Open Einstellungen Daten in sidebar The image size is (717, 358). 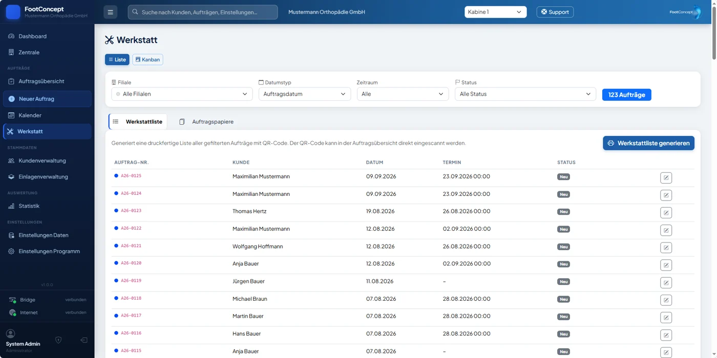[x=47, y=235]
